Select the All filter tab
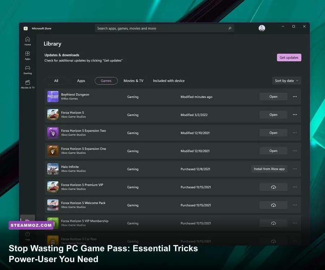The image size is (325, 270). (x=56, y=81)
